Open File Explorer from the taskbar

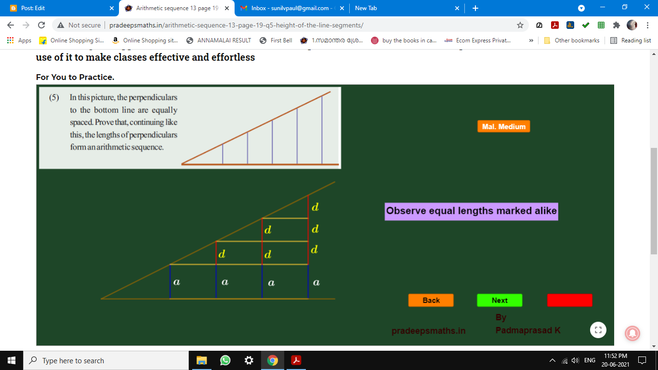point(201,360)
